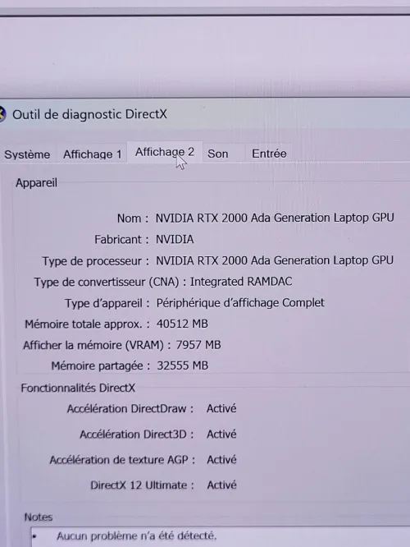Screen dimensions: 410x547
Task: Switch to the Entrée tab
Action: (x=269, y=154)
